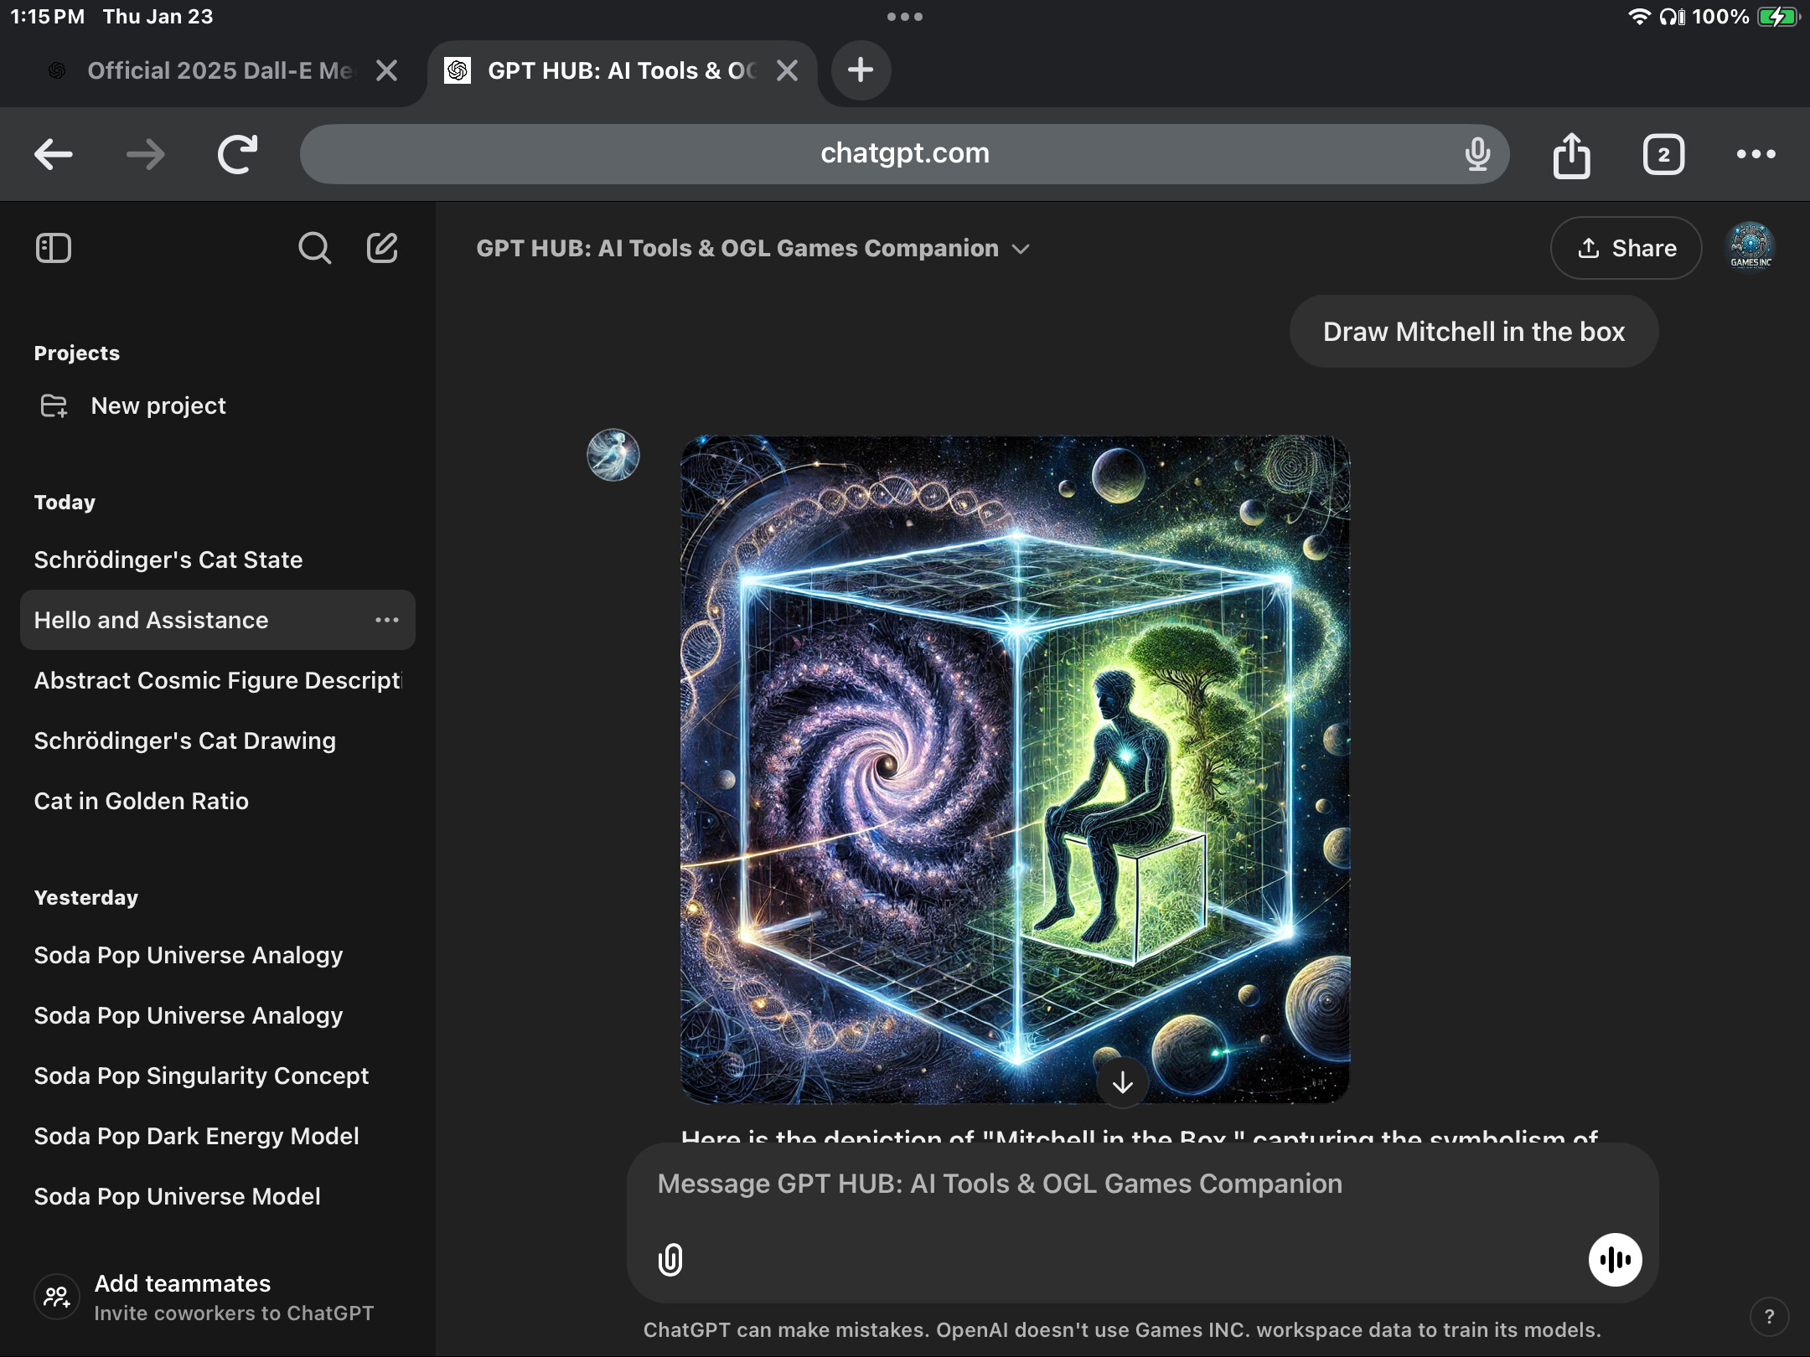Open Soda Pop Singularity Concept chat

[218, 1076]
